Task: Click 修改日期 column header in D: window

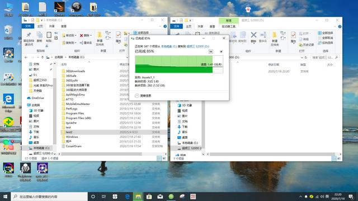Action: click(274, 65)
